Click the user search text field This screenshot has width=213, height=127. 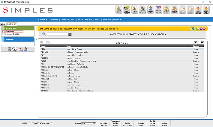(57, 34)
